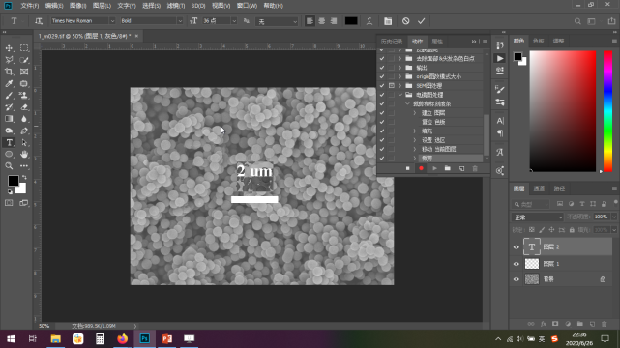Switch to the Paths tab
This screenshot has height=348, width=620.
(x=559, y=188)
